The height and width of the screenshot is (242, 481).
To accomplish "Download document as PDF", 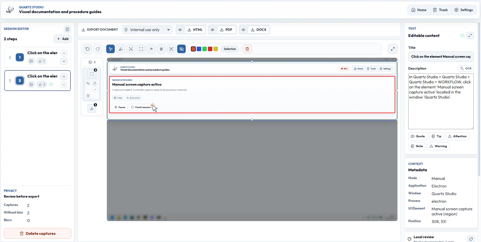I will pyautogui.click(x=226, y=30).
